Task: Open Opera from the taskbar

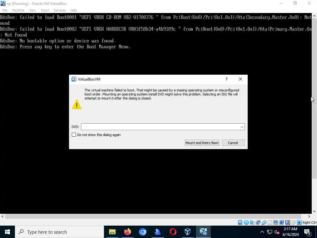Action: [173, 232]
